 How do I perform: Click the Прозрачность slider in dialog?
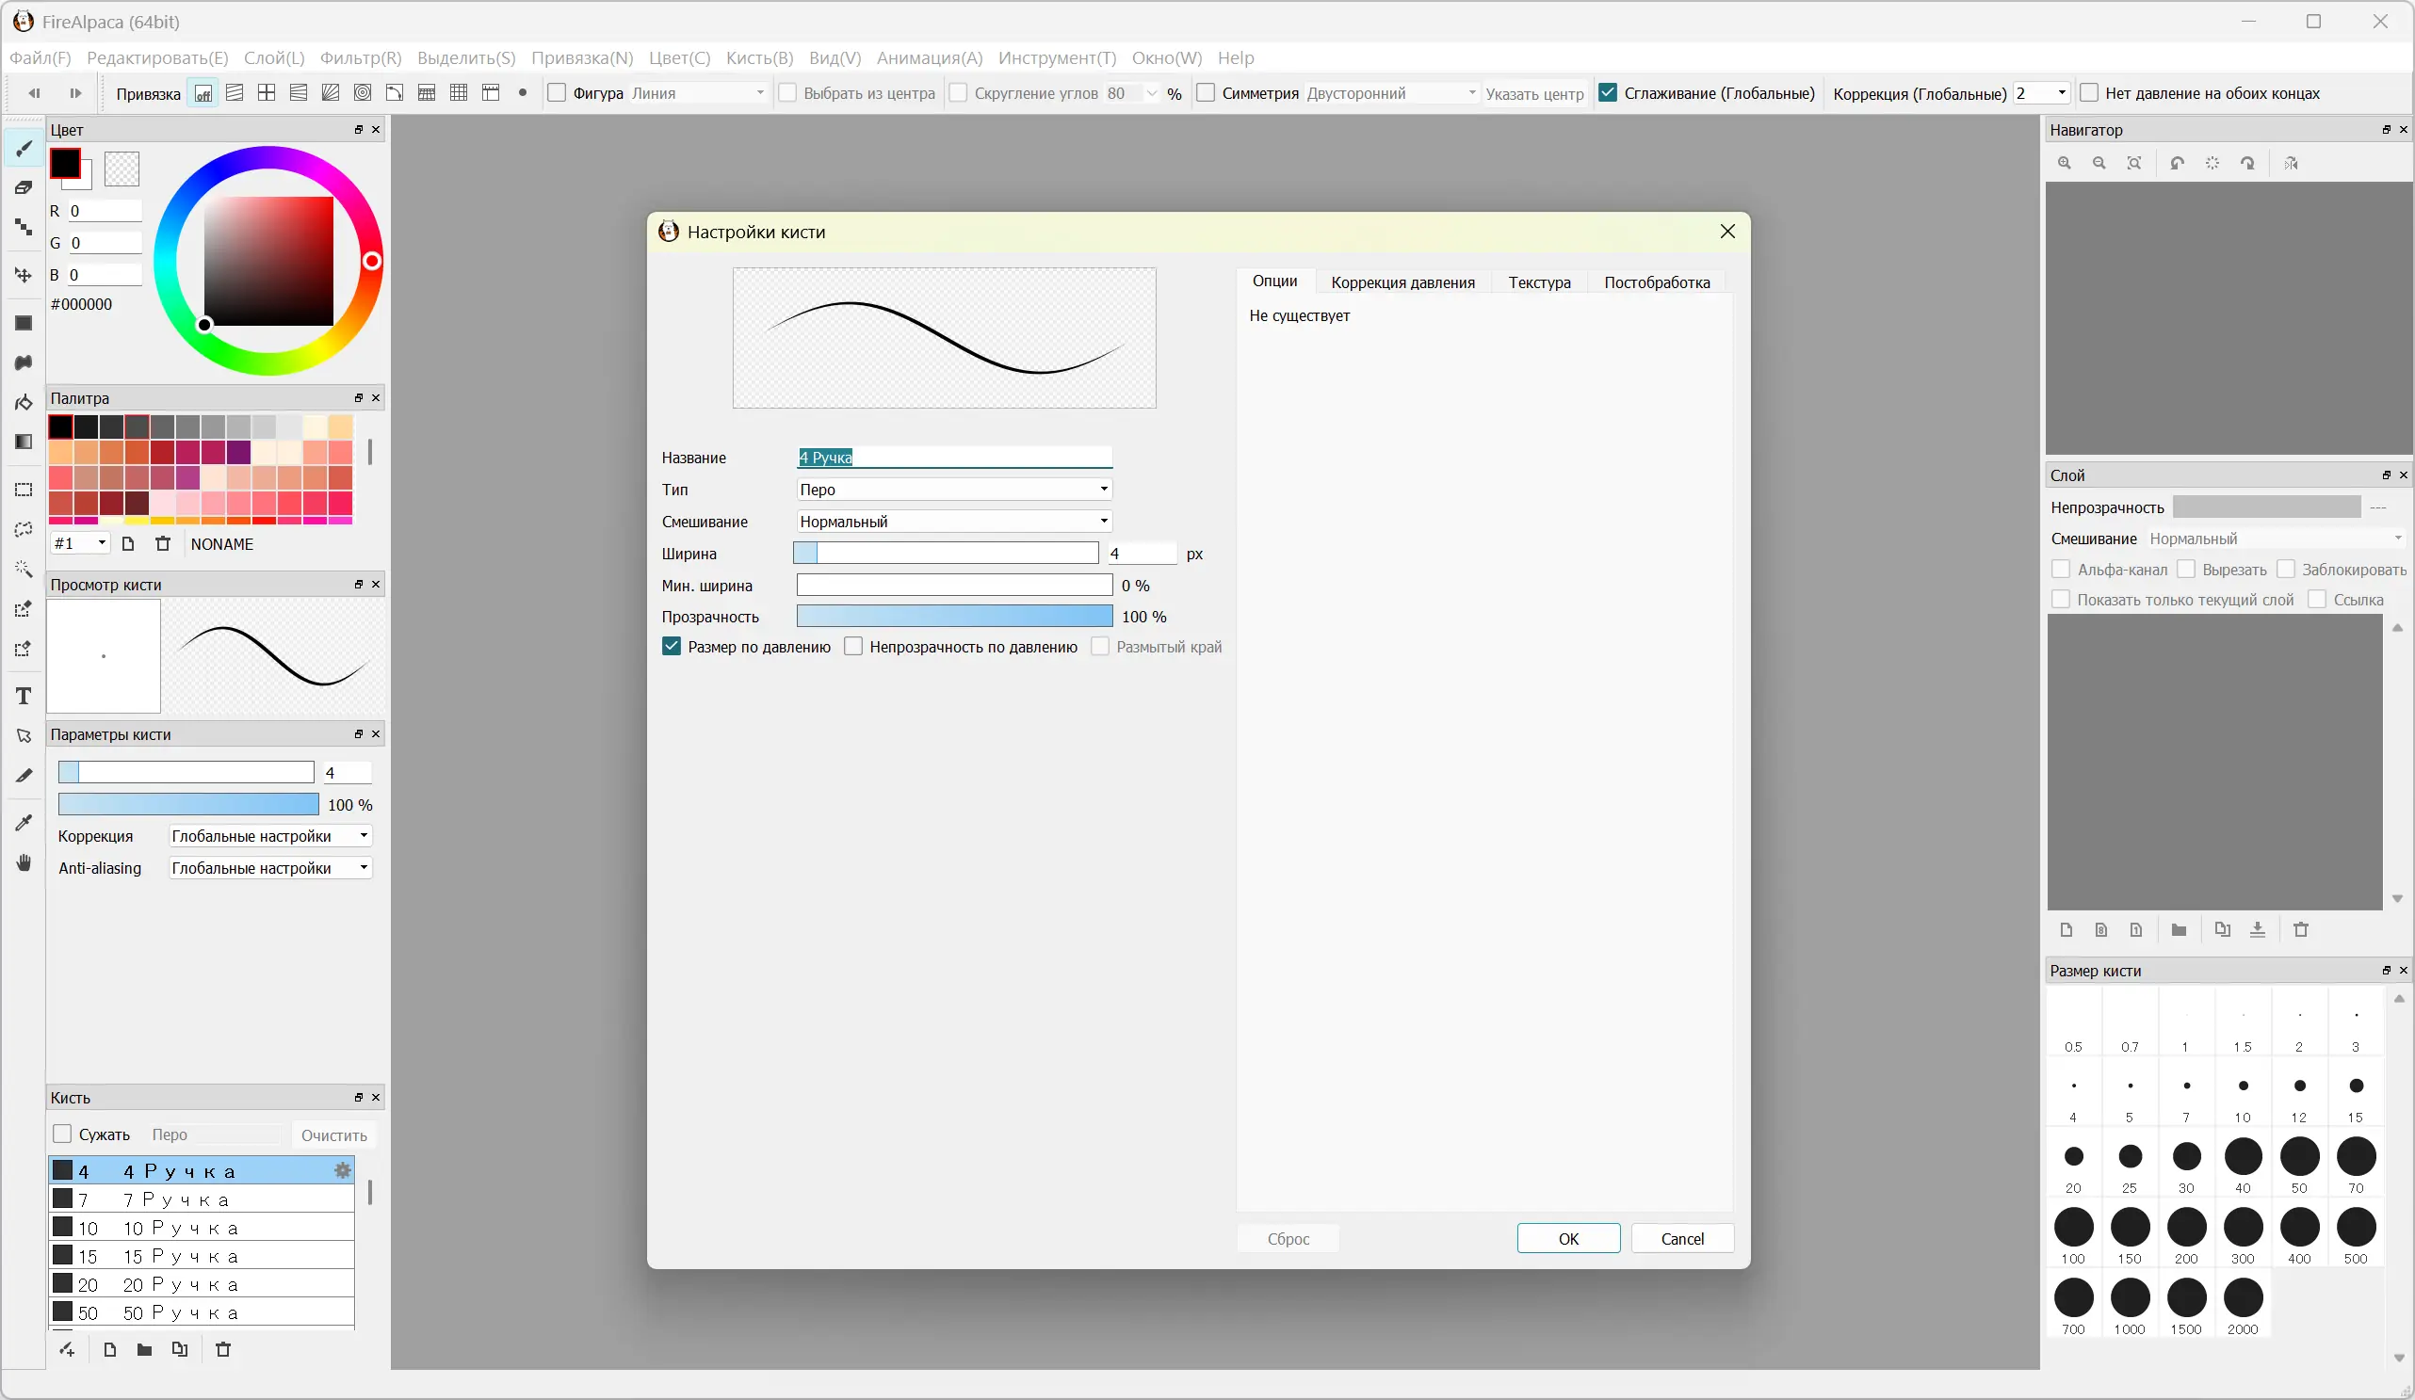[953, 616]
